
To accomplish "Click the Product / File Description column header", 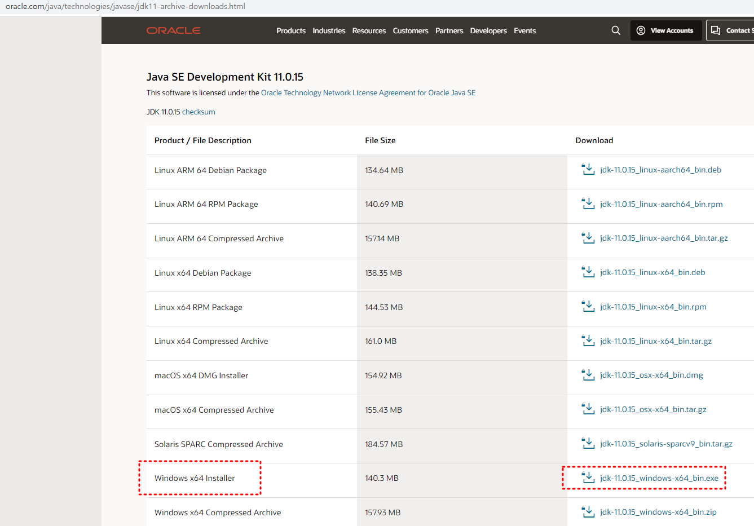I will 203,140.
